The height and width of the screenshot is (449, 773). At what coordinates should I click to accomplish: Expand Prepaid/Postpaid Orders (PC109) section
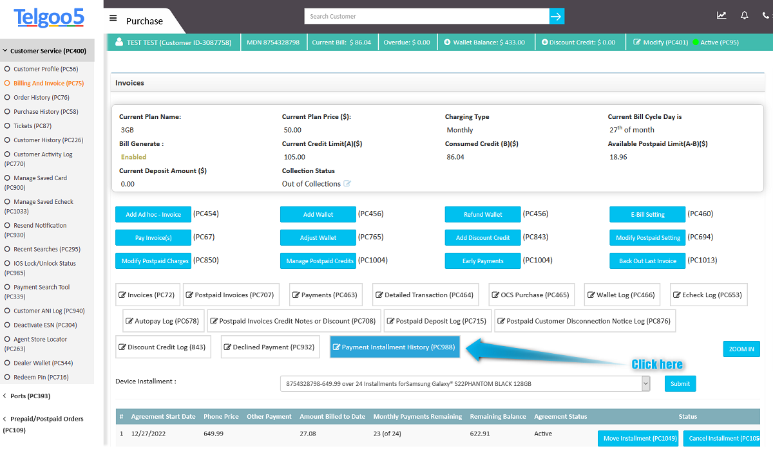coord(43,424)
